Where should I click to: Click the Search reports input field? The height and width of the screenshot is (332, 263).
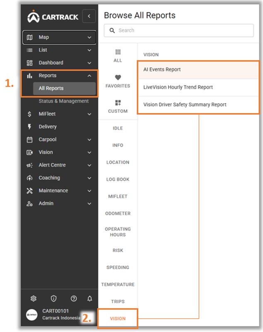pos(179,30)
